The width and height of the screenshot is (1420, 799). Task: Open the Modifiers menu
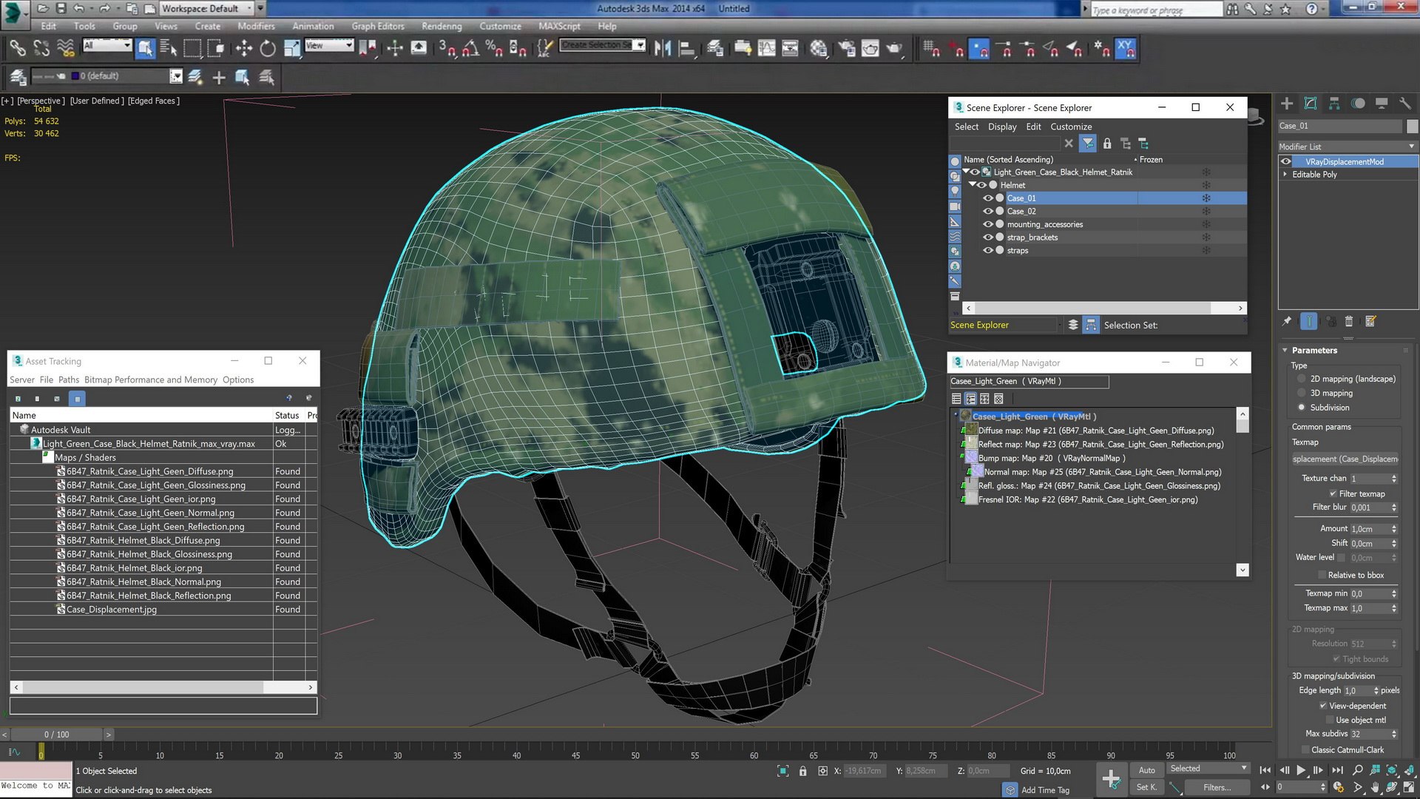tap(256, 26)
